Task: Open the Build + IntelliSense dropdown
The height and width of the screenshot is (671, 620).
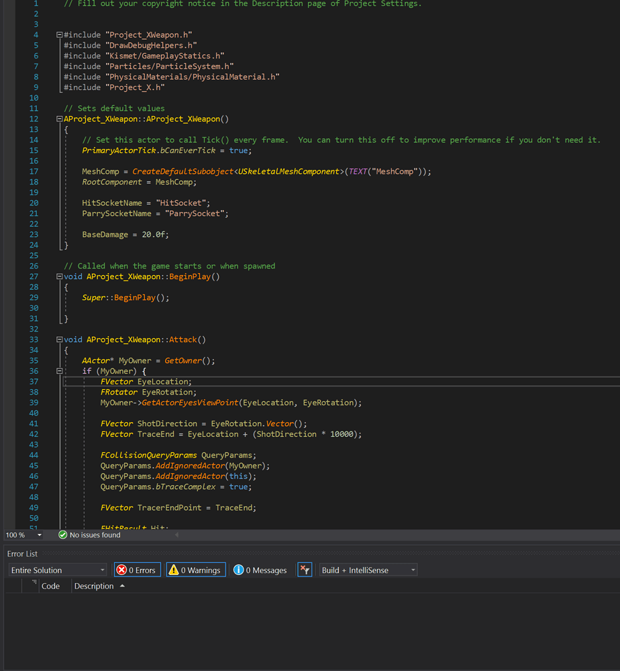Action: click(368, 570)
